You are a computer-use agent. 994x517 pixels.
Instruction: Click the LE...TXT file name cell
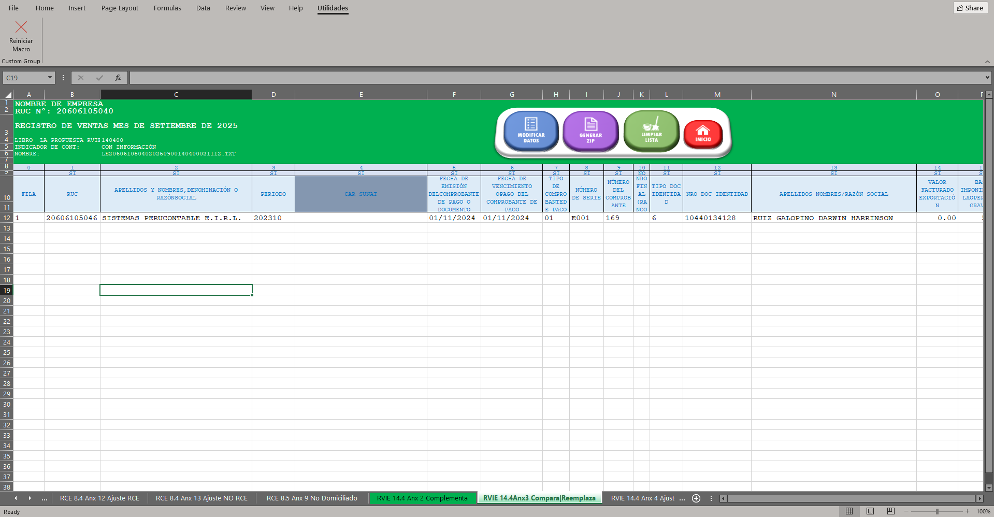coord(169,154)
